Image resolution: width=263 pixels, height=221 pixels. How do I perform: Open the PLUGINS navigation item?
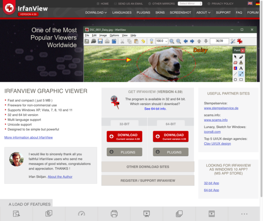tap(143, 12)
